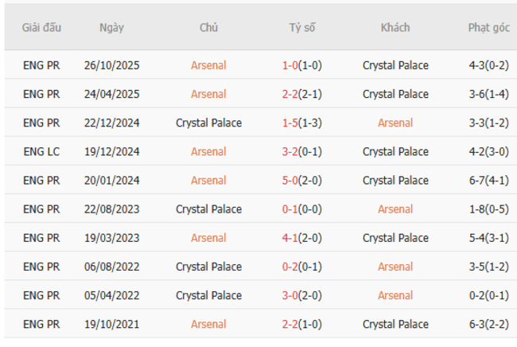Click the Tỷ số column header

tap(302, 27)
